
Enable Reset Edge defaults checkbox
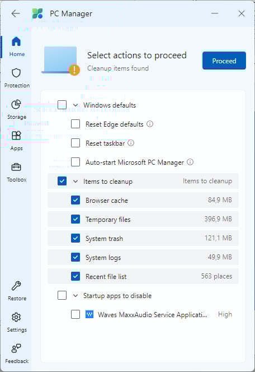75,124
